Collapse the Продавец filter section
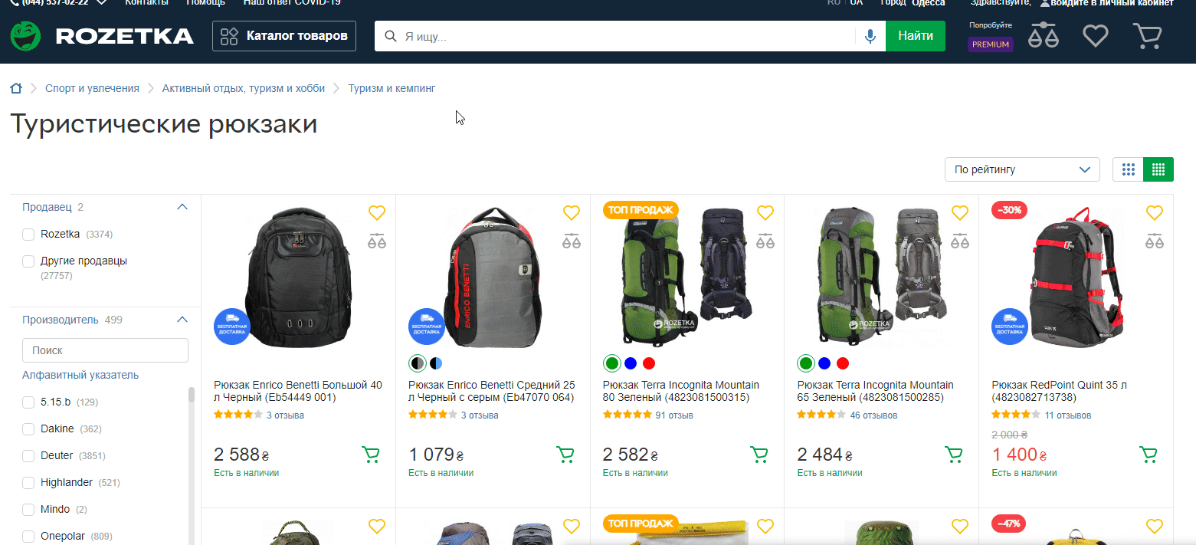The width and height of the screenshot is (1196, 545). (x=182, y=207)
